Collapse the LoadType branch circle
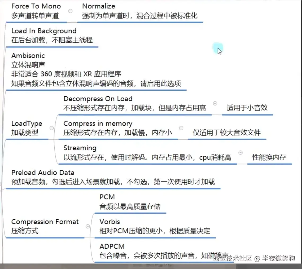 coord(52,128)
